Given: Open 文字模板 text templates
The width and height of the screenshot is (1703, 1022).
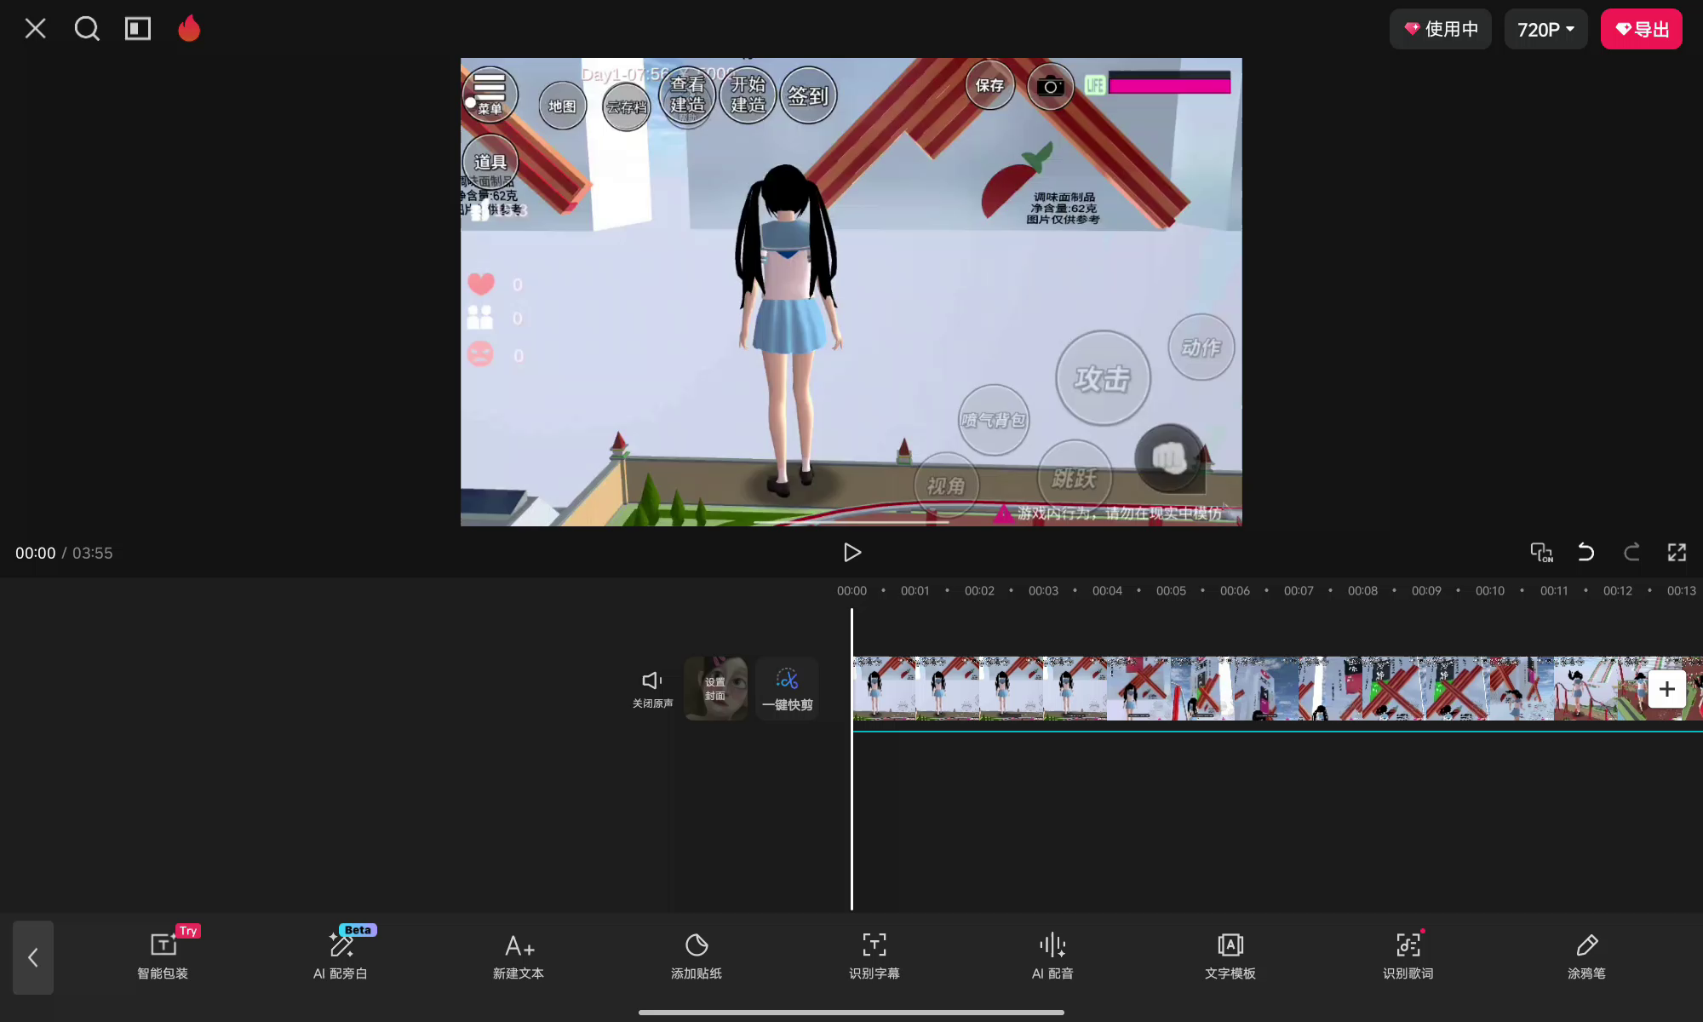Looking at the screenshot, I should pyautogui.click(x=1230, y=956).
